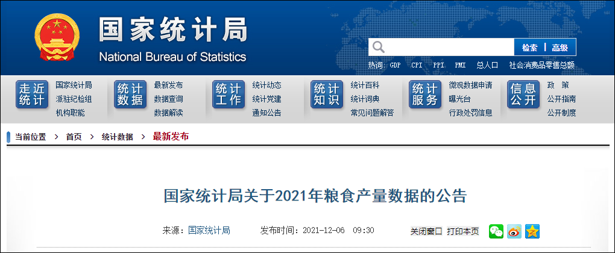
Task: Share via the yellow star Qzone icon
Action: pos(532,231)
